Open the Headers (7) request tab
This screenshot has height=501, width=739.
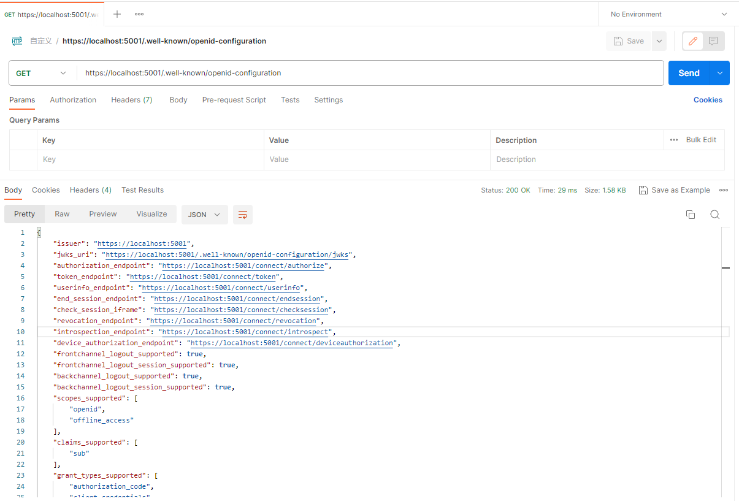(x=131, y=100)
